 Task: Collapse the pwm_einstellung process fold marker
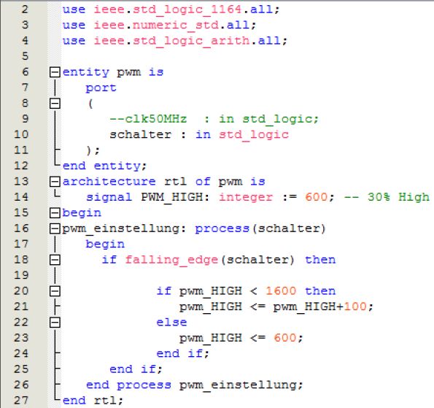(55, 228)
